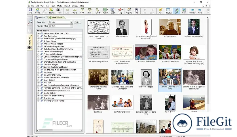This screenshot has height=137, width=237.
Task: Toggle the Link toolbar icon
Action: [x=177, y=11]
